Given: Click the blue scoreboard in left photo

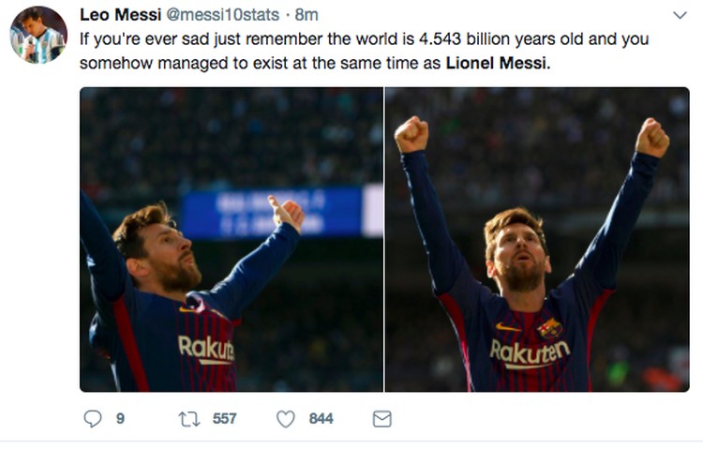Looking at the screenshot, I should [x=272, y=212].
